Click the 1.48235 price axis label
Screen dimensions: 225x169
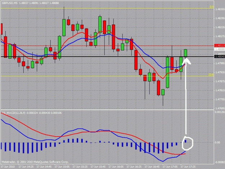pos(220,27)
